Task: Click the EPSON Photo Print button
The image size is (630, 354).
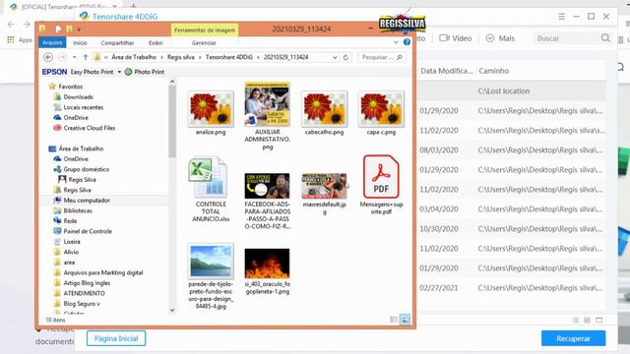Action: point(145,72)
